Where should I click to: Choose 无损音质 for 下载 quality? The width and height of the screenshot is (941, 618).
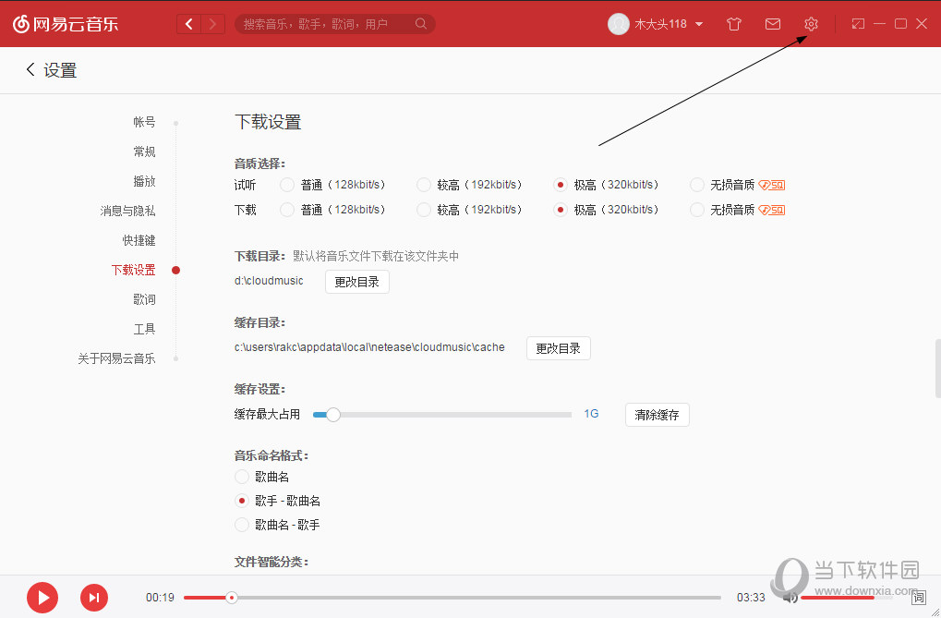(696, 209)
